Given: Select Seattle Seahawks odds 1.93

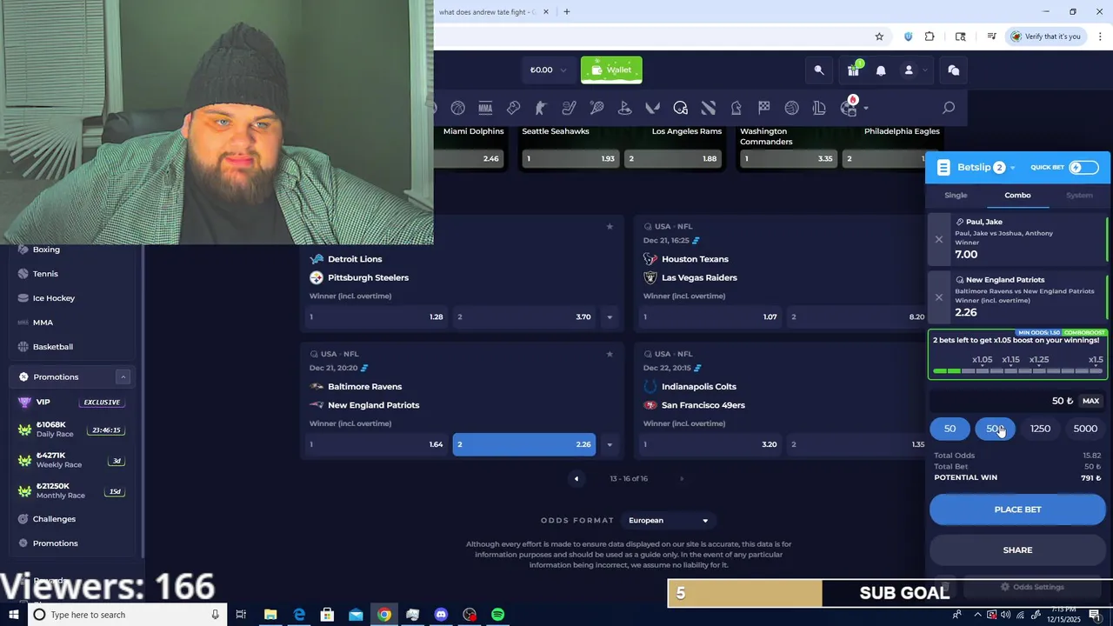Looking at the screenshot, I should (x=570, y=158).
